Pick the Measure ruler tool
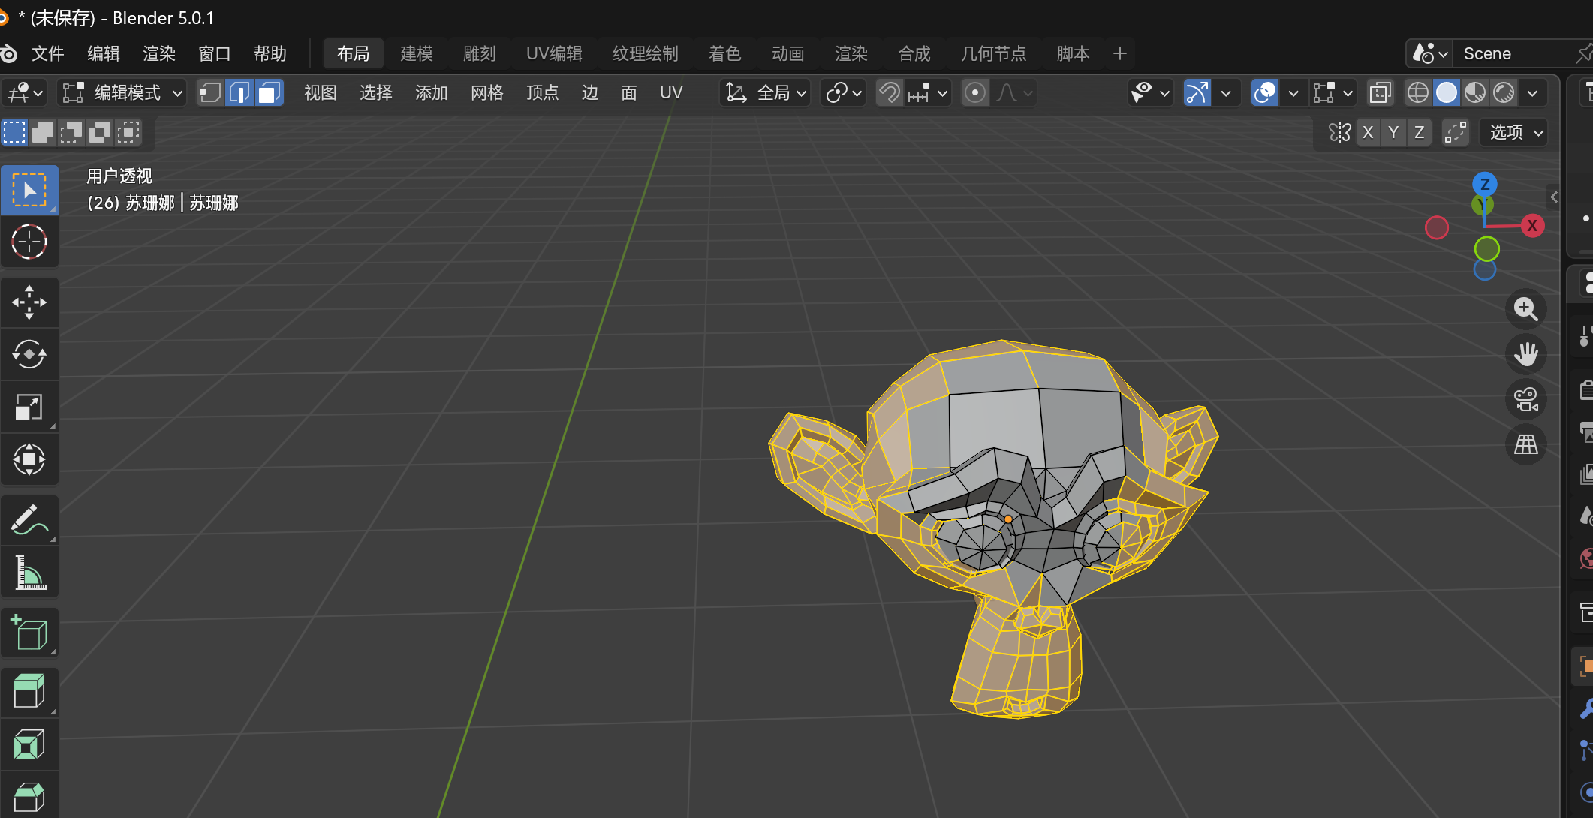The width and height of the screenshot is (1593, 818). click(29, 573)
